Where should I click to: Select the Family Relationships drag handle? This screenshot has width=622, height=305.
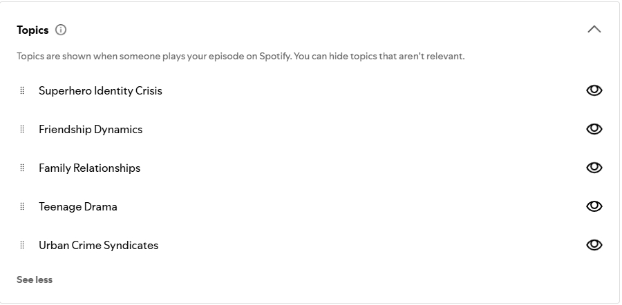point(22,168)
